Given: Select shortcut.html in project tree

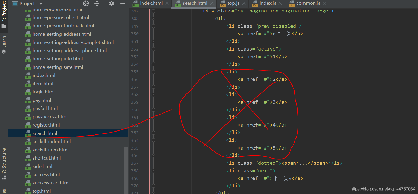Looking at the screenshot, I should tap(47, 158).
